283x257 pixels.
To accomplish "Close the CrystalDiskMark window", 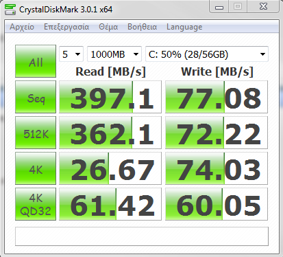I will (x=263, y=7).
